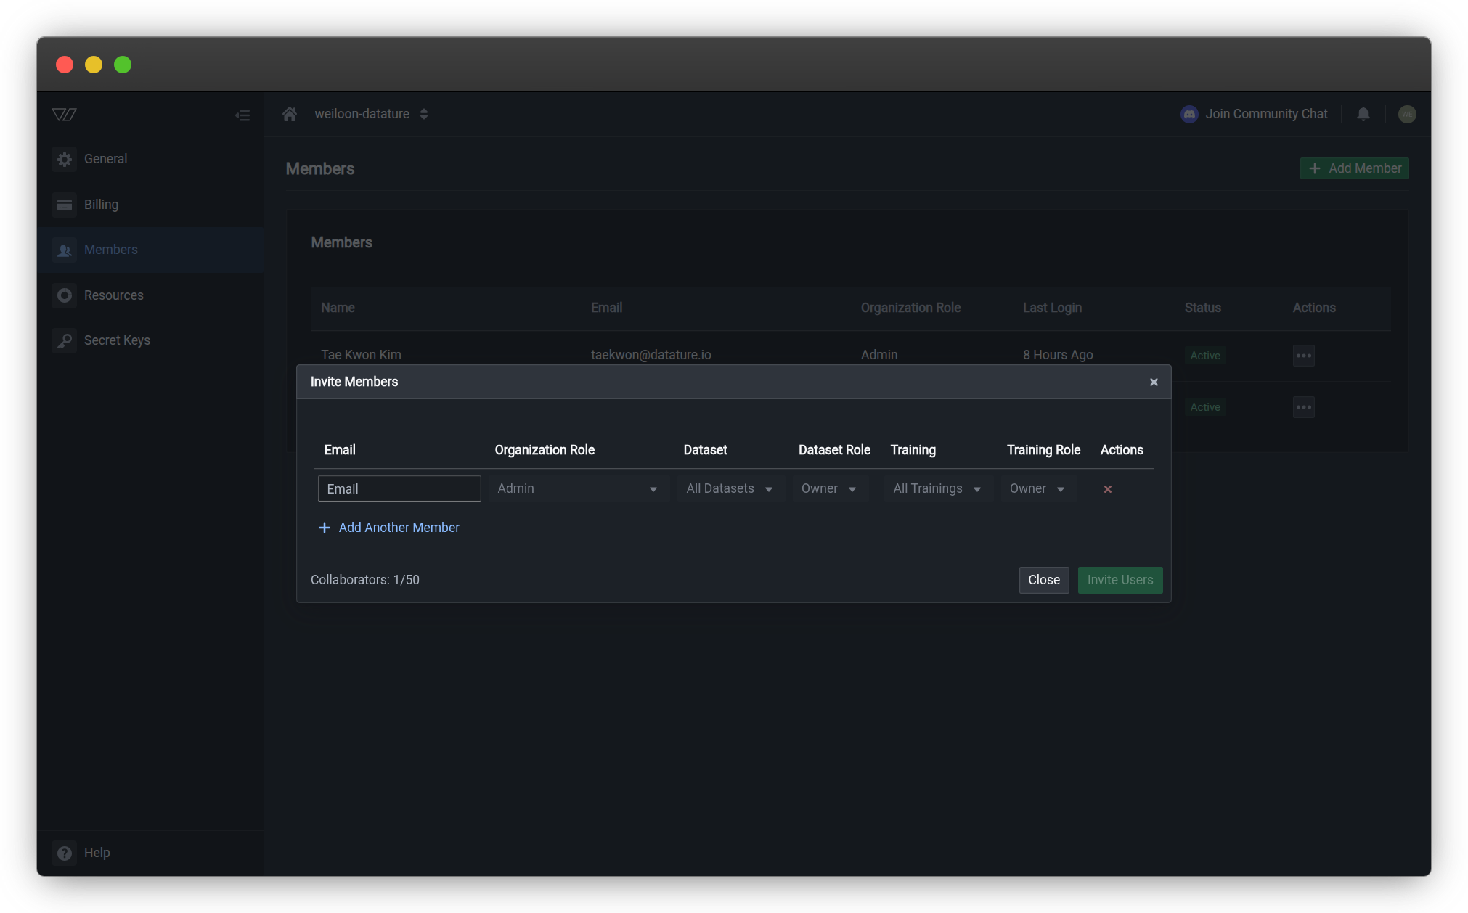Viewport: 1468px width, 913px height.
Task: Open actions menu for Tae Kwon Kim
Action: (1303, 356)
